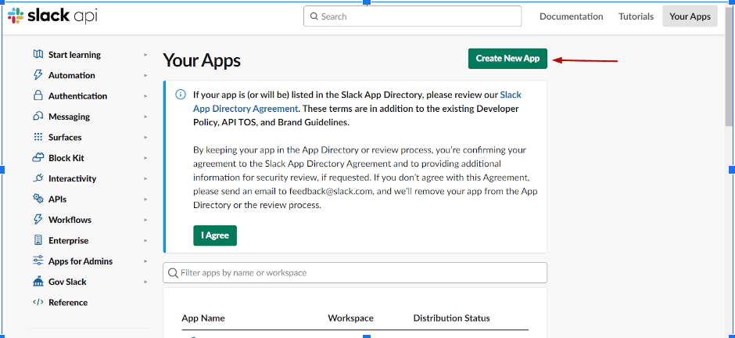
Task: Expand the Interactivity section arrow
Action: pyautogui.click(x=145, y=178)
